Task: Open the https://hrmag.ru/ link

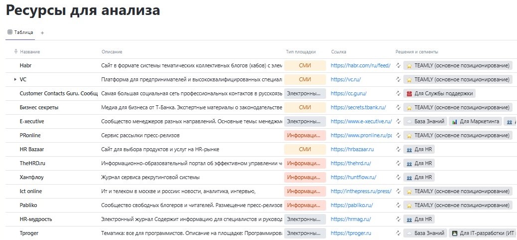Action: (x=351, y=219)
